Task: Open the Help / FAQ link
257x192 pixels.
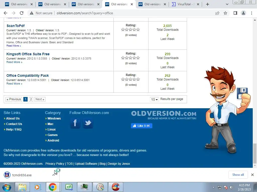Action: coord(14,129)
